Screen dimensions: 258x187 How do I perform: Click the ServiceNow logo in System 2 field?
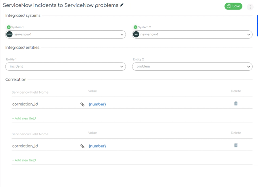pyautogui.click(x=136, y=34)
